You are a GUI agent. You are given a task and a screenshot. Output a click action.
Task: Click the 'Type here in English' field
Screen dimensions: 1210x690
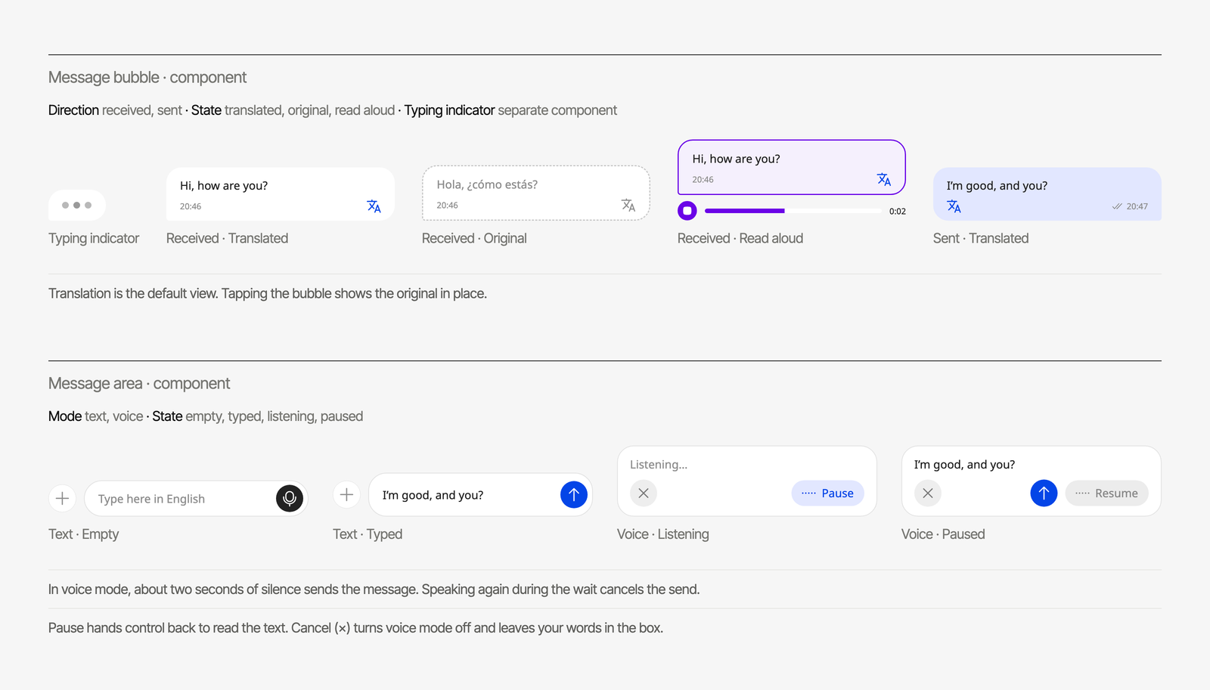[x=196, y=499]
